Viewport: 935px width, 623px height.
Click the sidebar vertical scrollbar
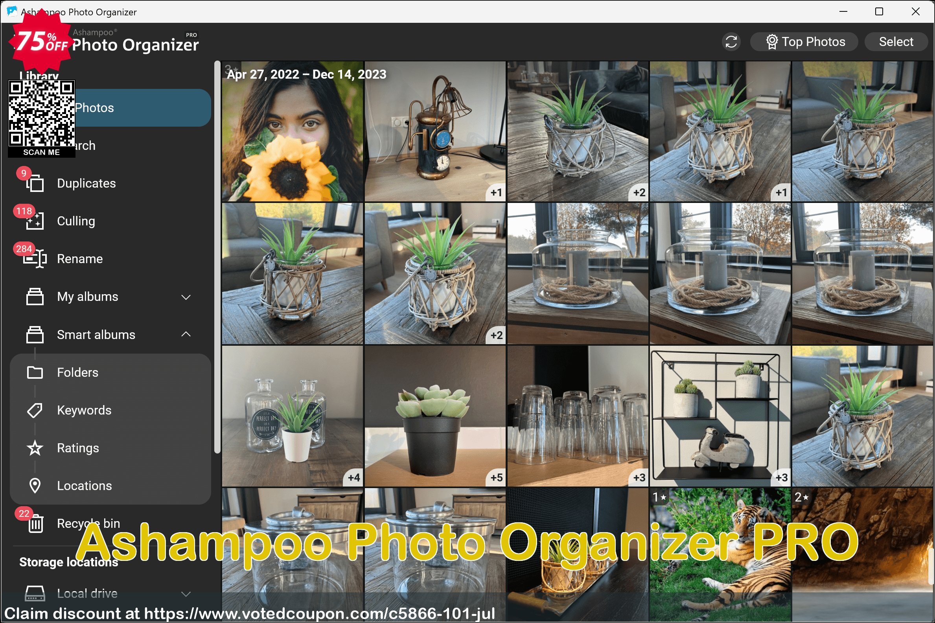click(x=217, y=257)
